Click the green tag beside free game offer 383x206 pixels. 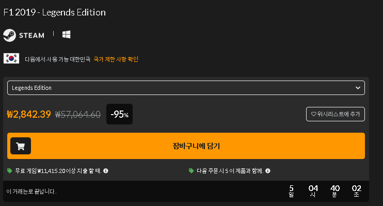click(9, 170)
